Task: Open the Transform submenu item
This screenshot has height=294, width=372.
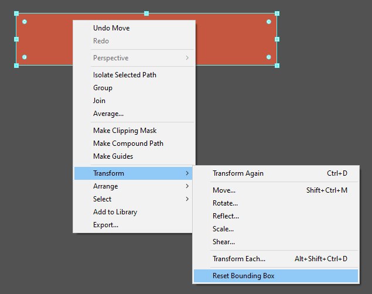Action: [x=134, y=173]
